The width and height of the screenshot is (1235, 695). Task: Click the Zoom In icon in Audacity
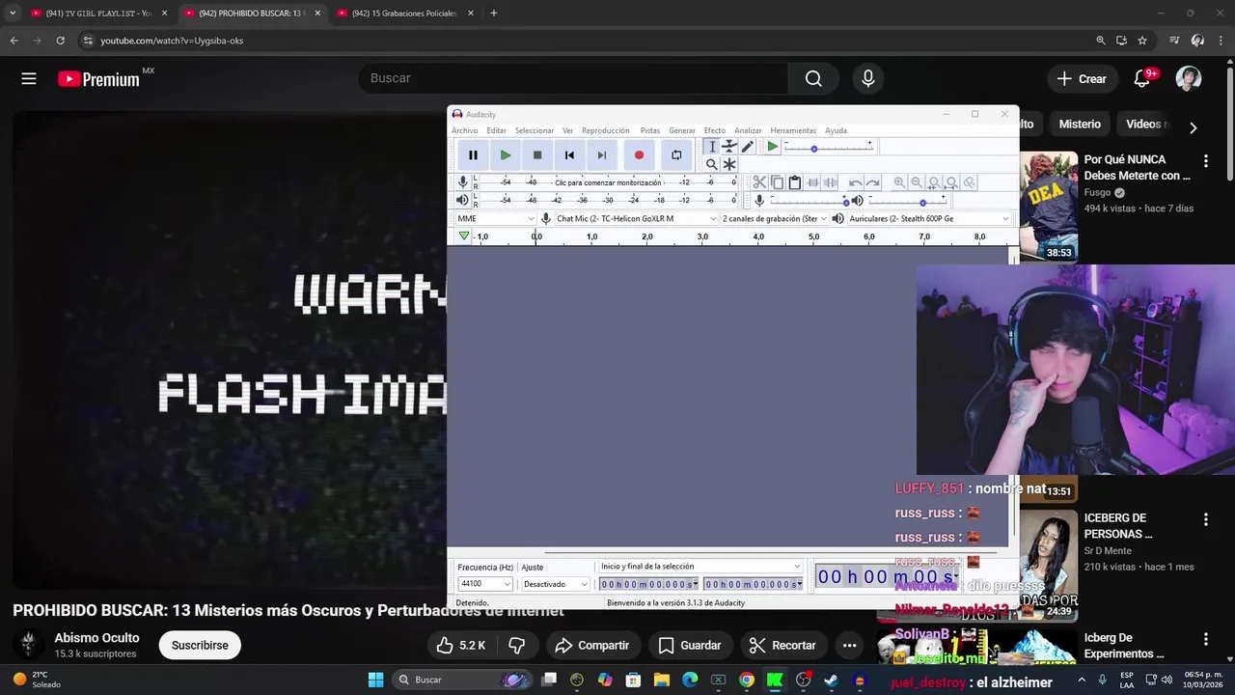point(899,182)
